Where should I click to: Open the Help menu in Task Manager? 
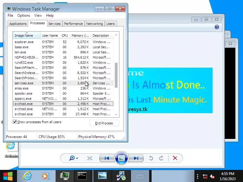[x=50, y=15]
